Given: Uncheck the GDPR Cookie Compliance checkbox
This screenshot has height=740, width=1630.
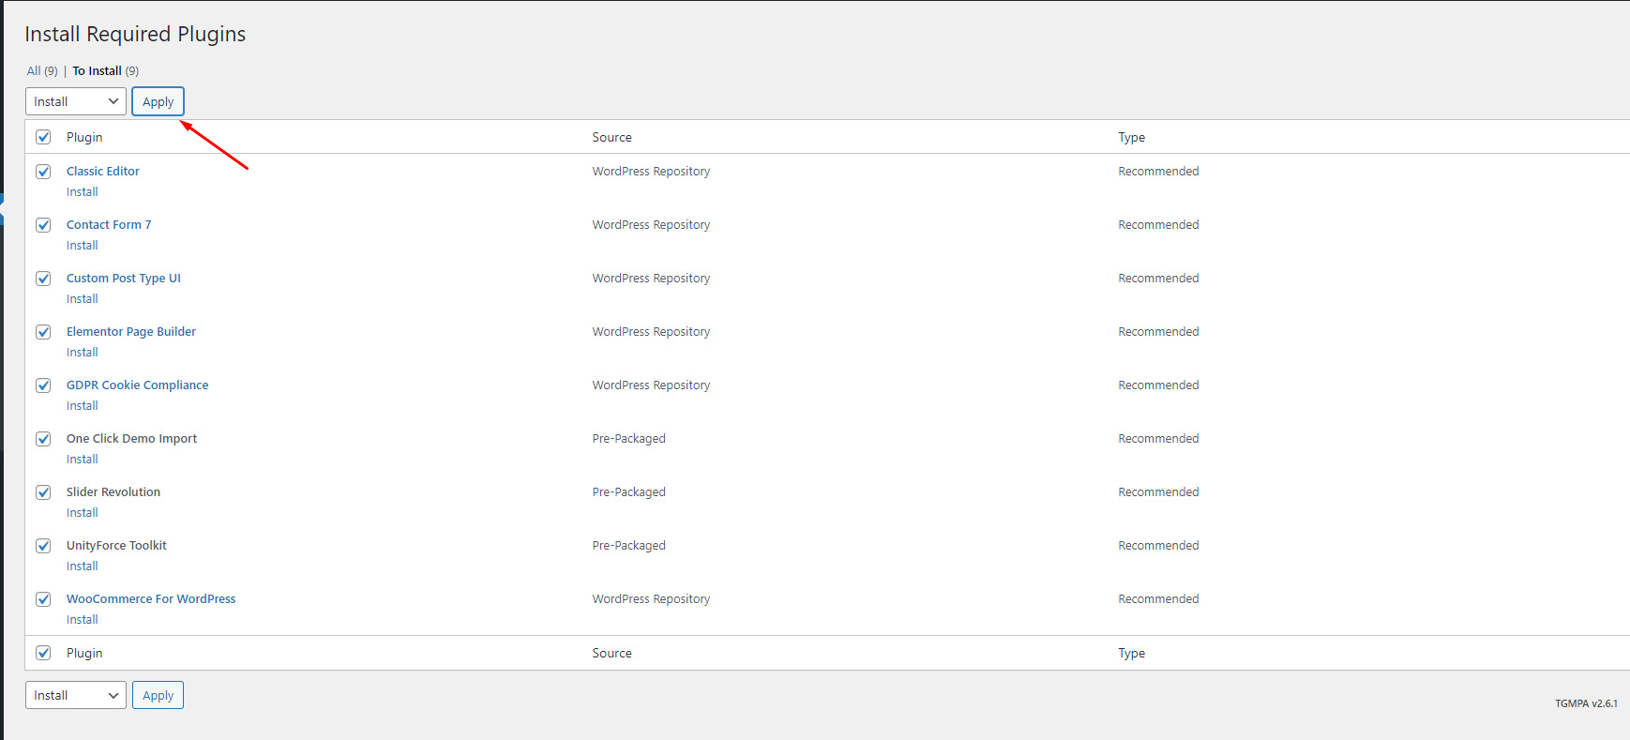Looking at the screenshot, I should pos(43,385).
